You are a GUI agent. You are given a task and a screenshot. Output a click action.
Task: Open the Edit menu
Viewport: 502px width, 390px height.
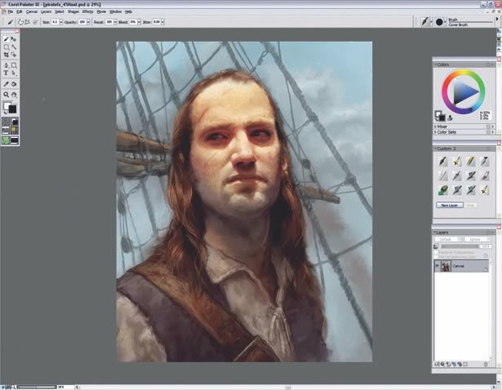[x=20, y=11]
